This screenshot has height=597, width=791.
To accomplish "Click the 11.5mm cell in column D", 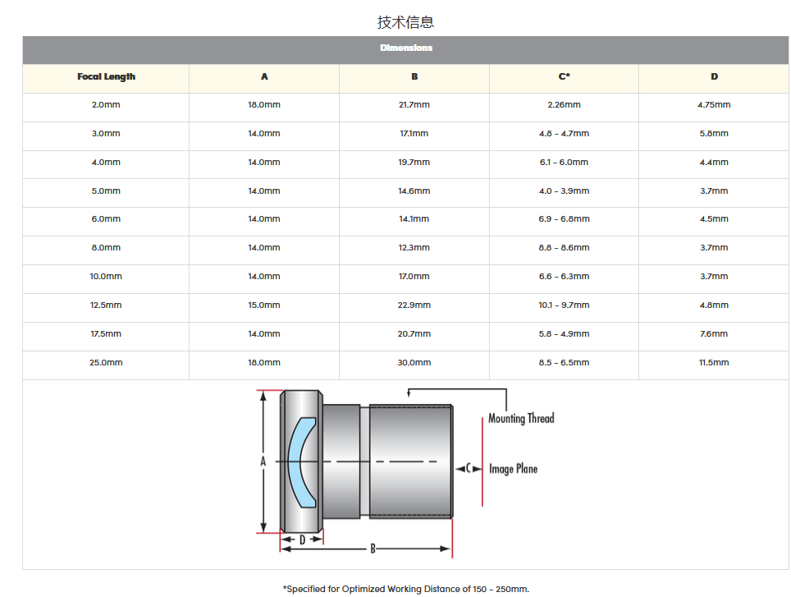I will click(x=714, y=363).
